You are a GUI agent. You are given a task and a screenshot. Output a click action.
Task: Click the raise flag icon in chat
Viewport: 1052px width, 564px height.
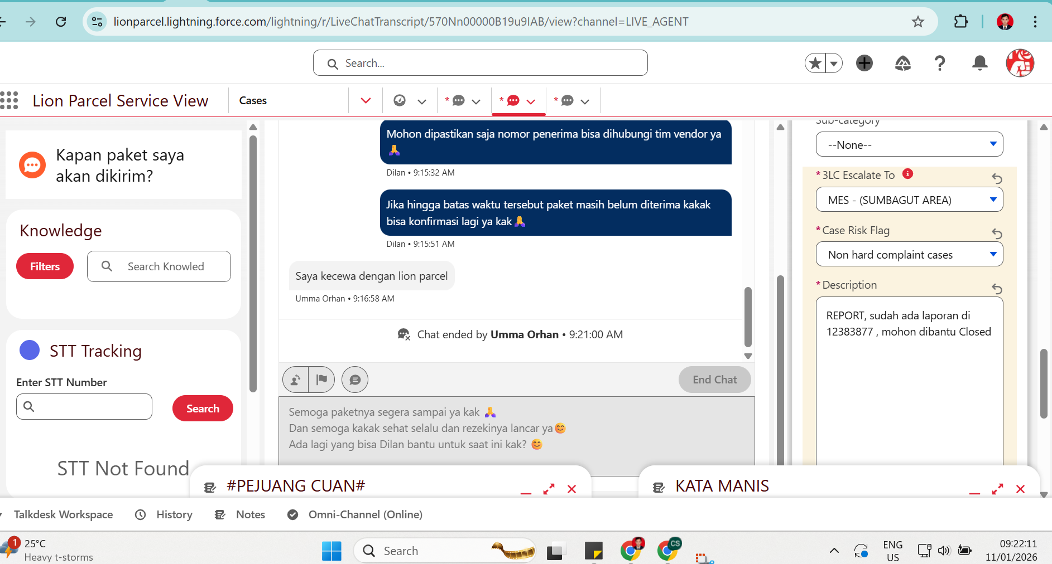pos(321,380)
